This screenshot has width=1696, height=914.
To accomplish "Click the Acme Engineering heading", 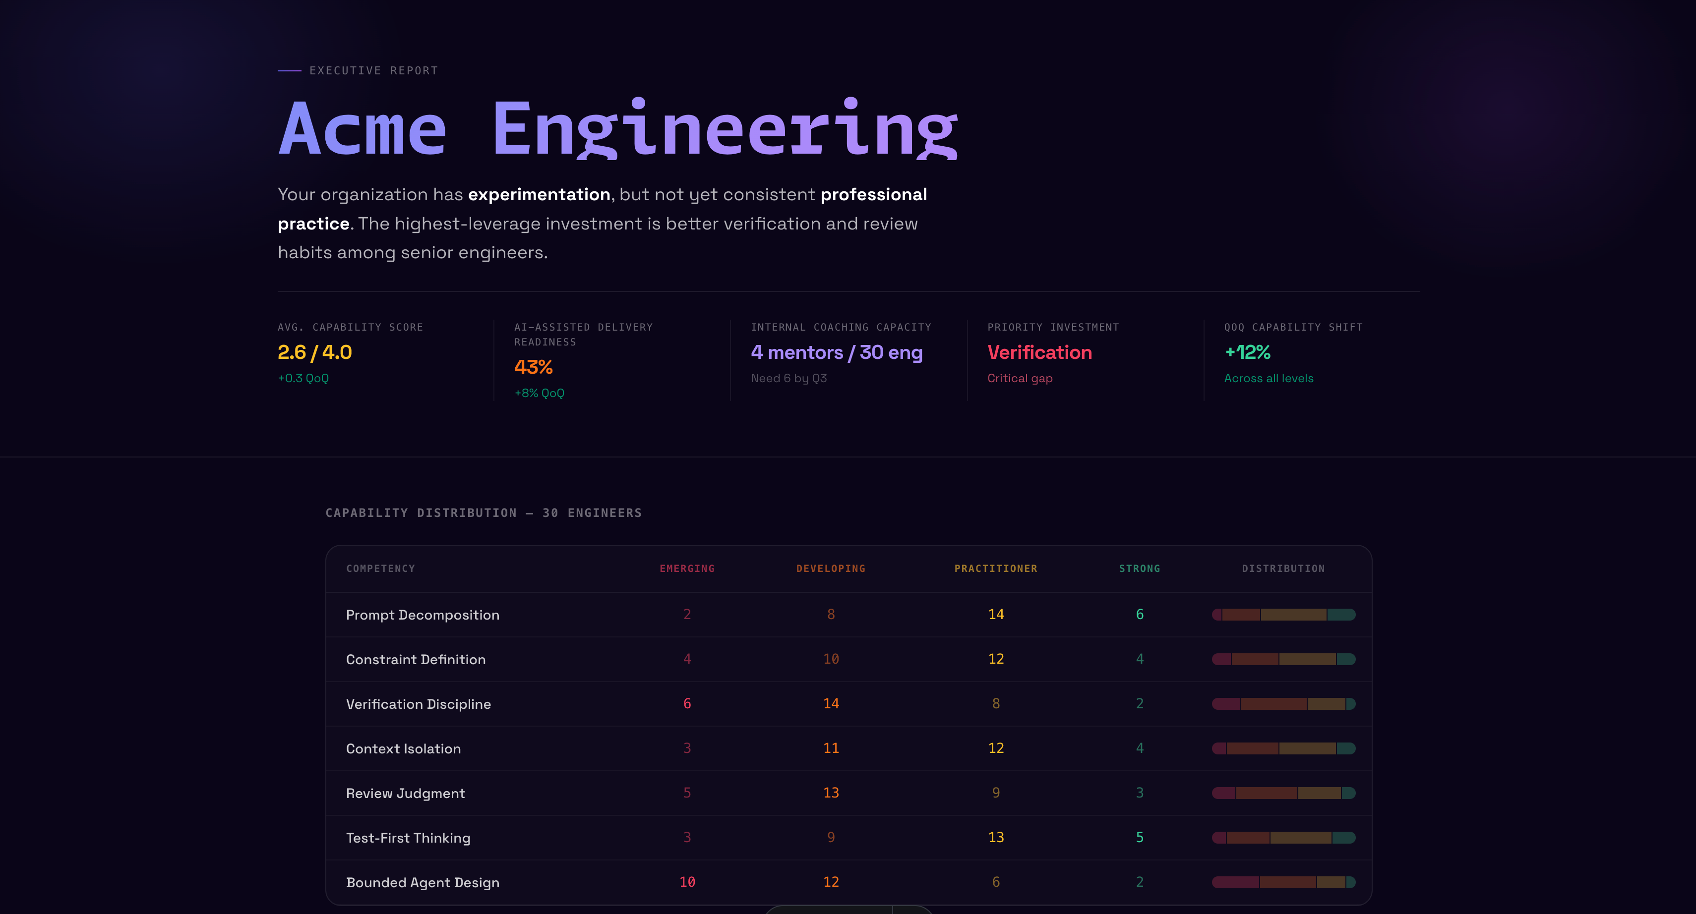I will click(x=617, y=129).
